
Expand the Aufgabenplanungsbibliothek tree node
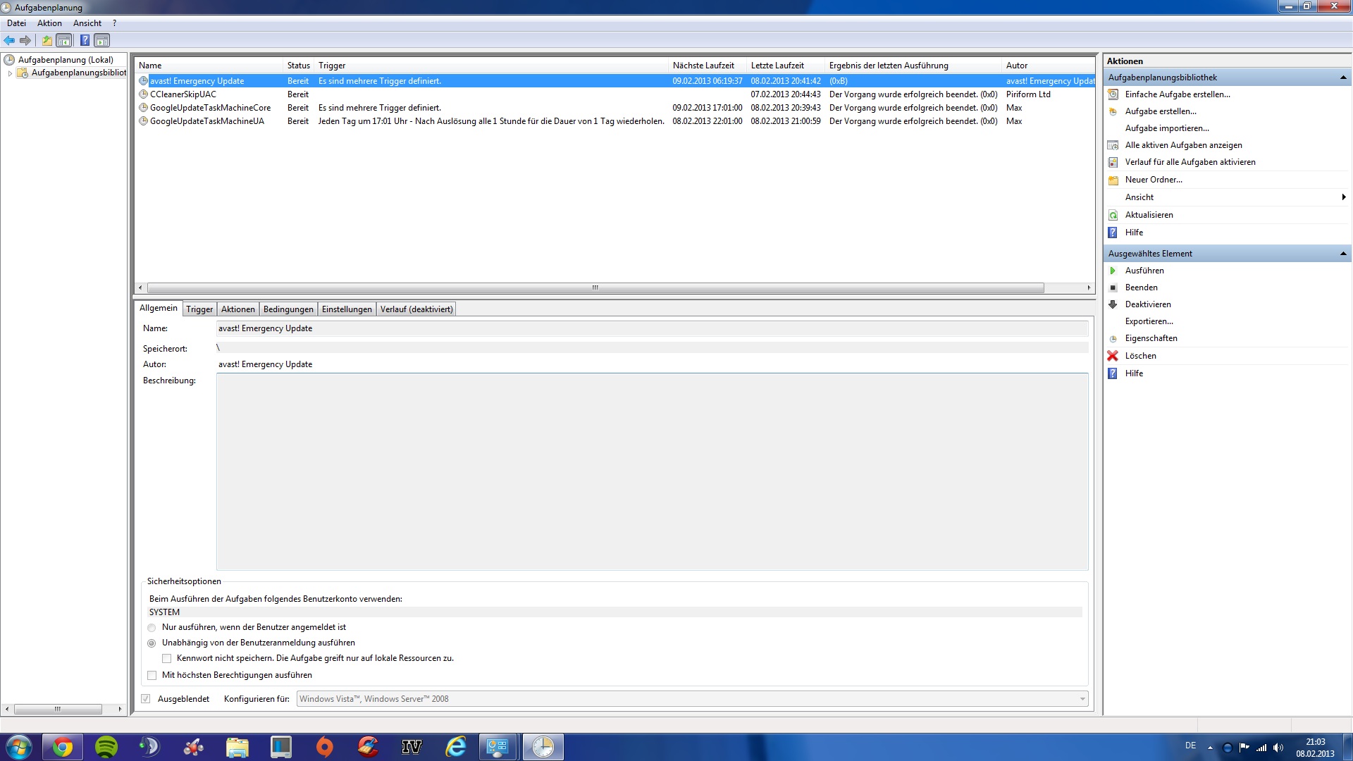[x=10, y=73]
